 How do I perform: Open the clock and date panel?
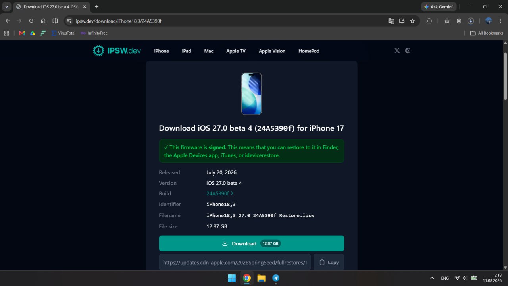point(492,278)
